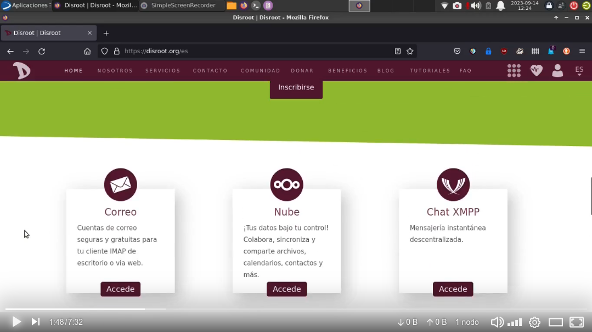Click Accede under Nube
Image resolution: width=592 pixels, height=332 pixels.
(286, 289)
